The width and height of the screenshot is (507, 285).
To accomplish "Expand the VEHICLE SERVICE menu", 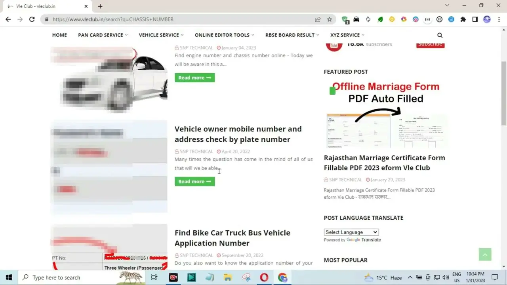I will (x=161, y=35).
